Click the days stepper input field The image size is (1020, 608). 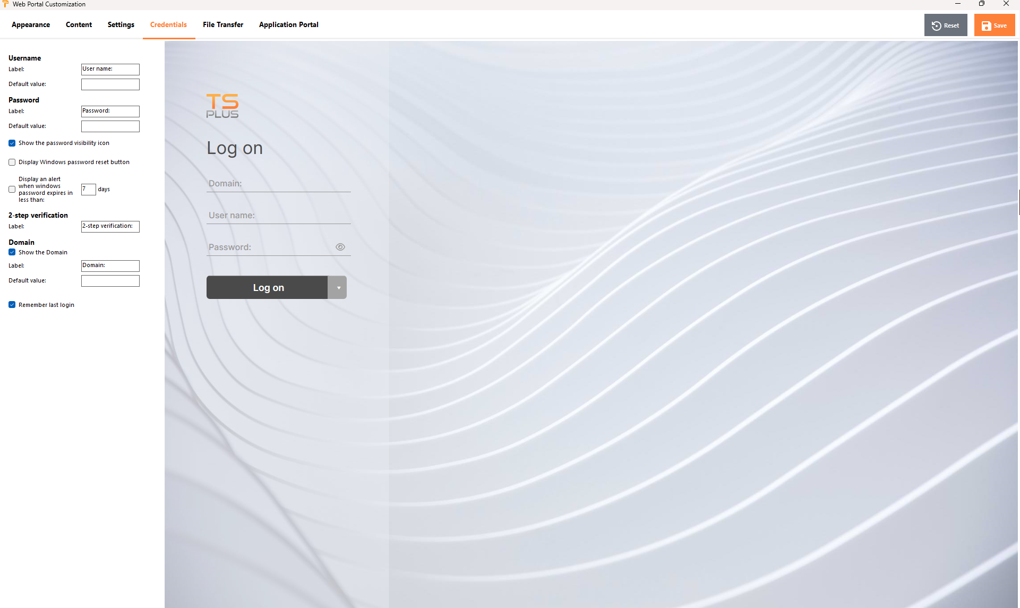pyautogui.click(x=88, y=189)
